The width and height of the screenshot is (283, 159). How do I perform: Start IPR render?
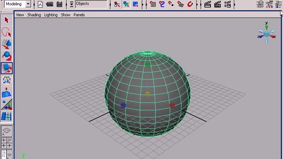[x=218, y=4]
